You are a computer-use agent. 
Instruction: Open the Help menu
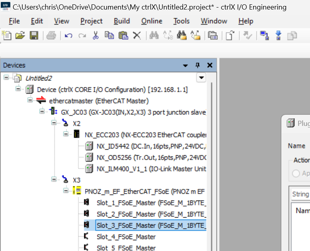[x=246, y=21]
